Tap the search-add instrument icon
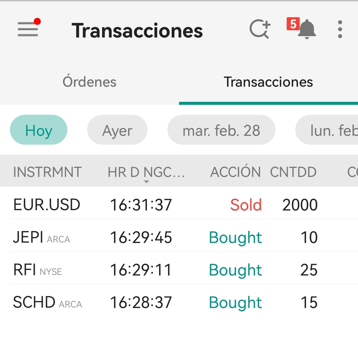Viewport: 358px width, 340px height. 260,29
